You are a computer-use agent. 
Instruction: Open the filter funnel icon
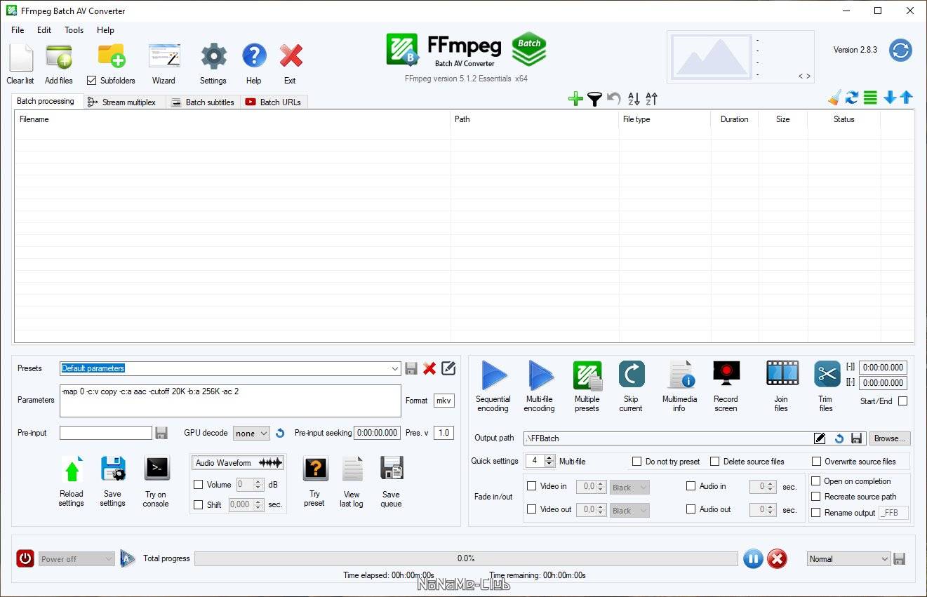coord(594,99)
